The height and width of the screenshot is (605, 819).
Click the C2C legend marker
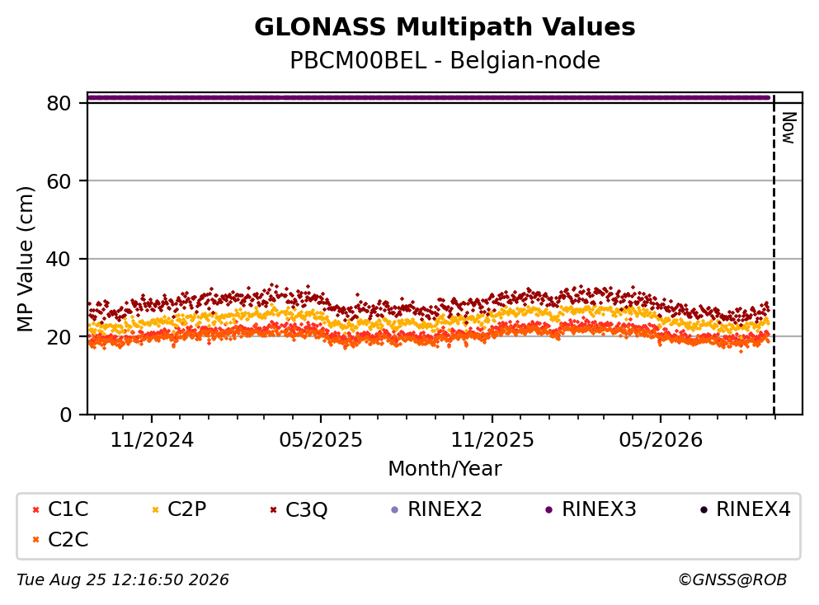click(x=36, y=540)
